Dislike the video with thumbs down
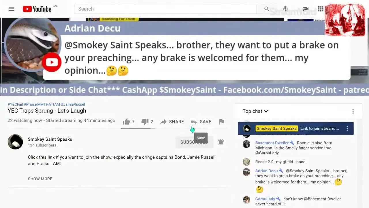Screen dimensions: 369x208 147,122
